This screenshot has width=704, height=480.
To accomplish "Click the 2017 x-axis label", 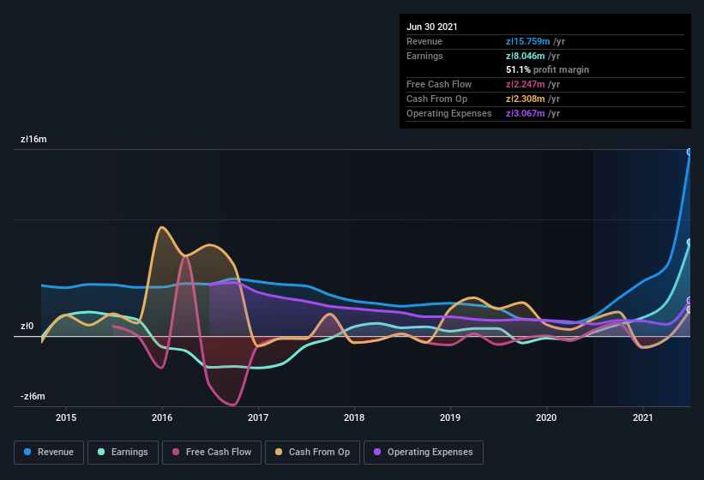I will pos(258,417).
